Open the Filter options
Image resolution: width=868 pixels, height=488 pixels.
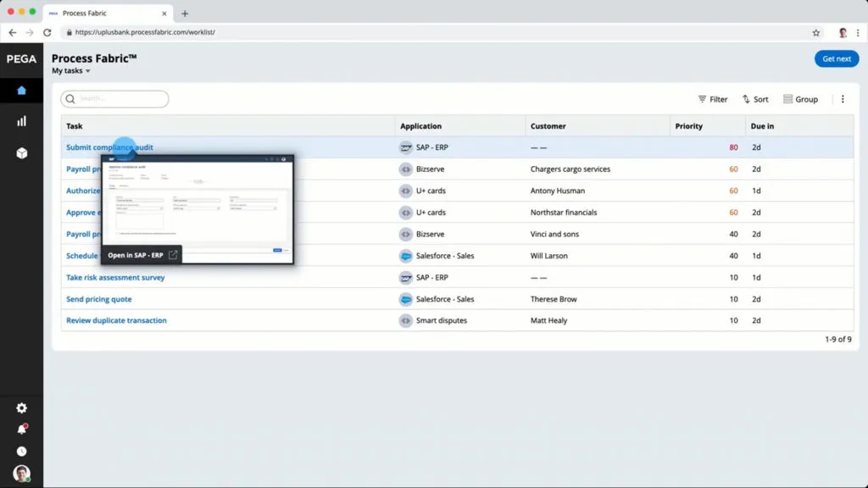[712, 99]
